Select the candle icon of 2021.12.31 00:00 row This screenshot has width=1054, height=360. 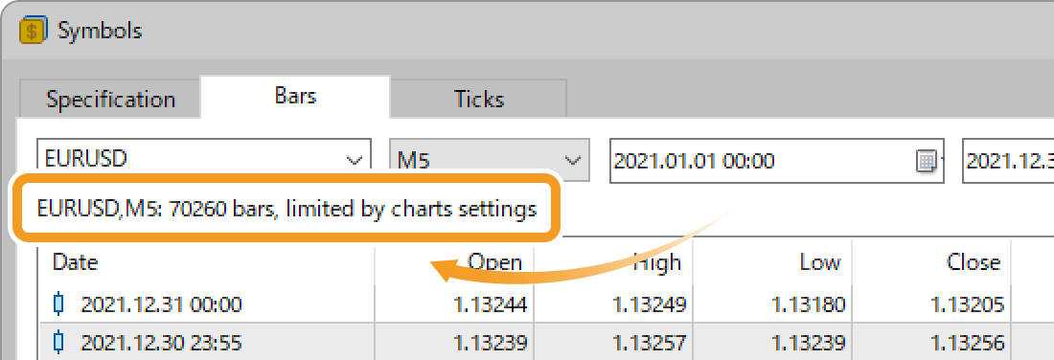58,304
